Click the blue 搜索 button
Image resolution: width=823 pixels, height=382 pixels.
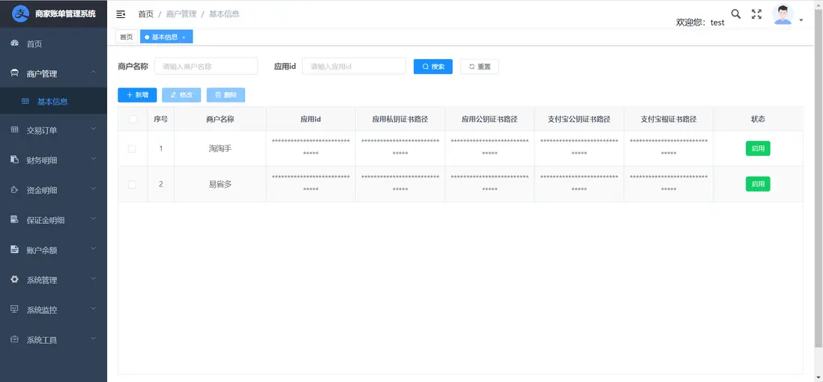click(x=433, y=67)
